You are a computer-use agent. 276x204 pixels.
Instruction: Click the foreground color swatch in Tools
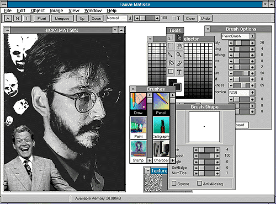tap(172, 82)
